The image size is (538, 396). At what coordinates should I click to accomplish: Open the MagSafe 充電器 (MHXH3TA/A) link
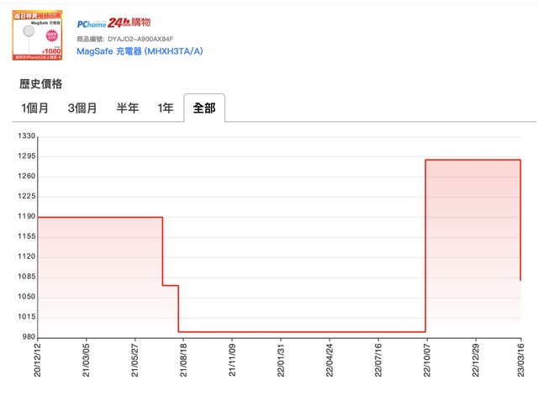click(140, 51)
